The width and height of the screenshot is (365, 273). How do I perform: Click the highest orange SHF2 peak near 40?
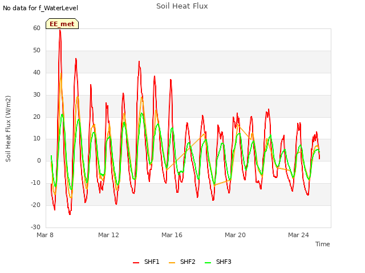point(61,73)
